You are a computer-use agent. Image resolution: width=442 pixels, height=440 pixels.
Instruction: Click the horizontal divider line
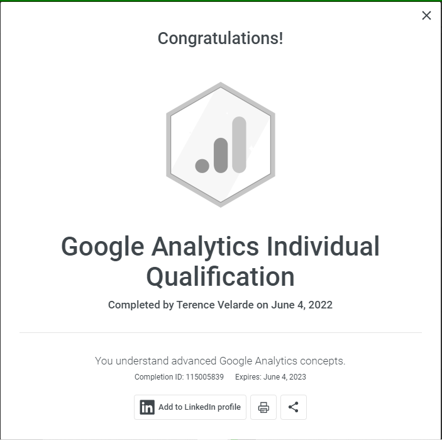click(x=220, y=332)
